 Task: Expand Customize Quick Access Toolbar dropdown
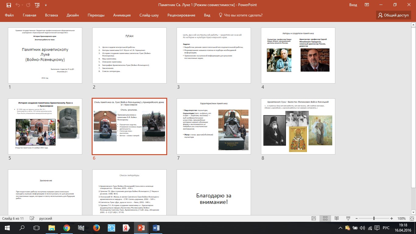point(46,5)
